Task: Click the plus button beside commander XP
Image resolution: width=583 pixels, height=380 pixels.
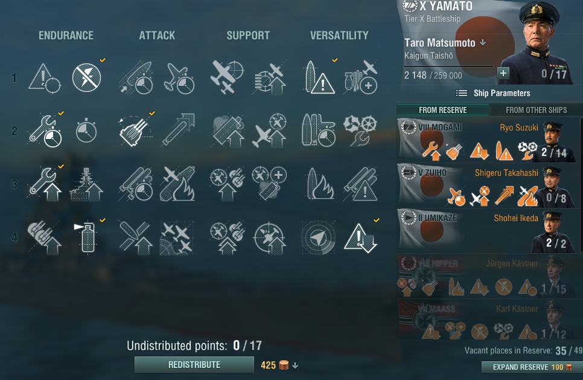Action: click(503, 73)
